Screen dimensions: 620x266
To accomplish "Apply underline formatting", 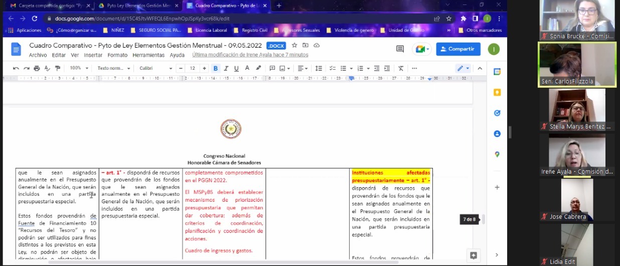I will pos(237,68).
